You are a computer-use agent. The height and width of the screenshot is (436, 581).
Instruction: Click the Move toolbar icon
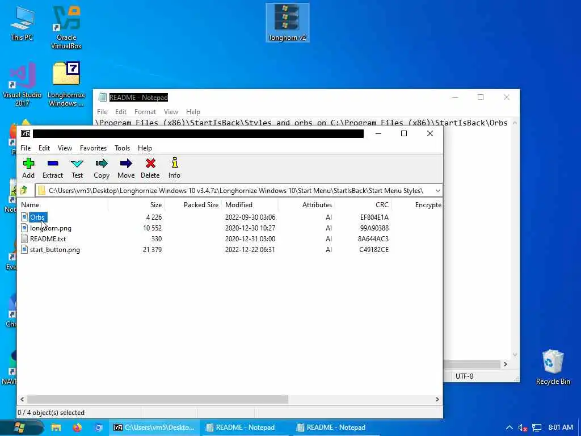click(126, 163)
